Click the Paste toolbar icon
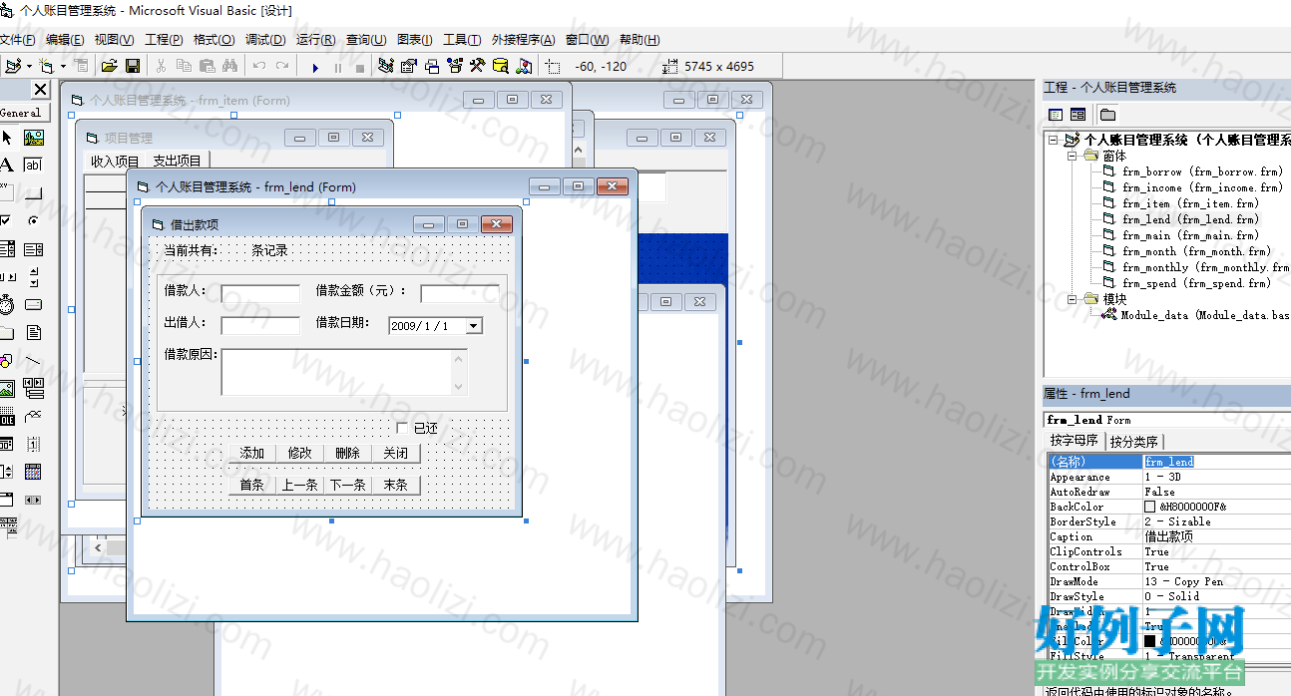 (x=208, y=66)
